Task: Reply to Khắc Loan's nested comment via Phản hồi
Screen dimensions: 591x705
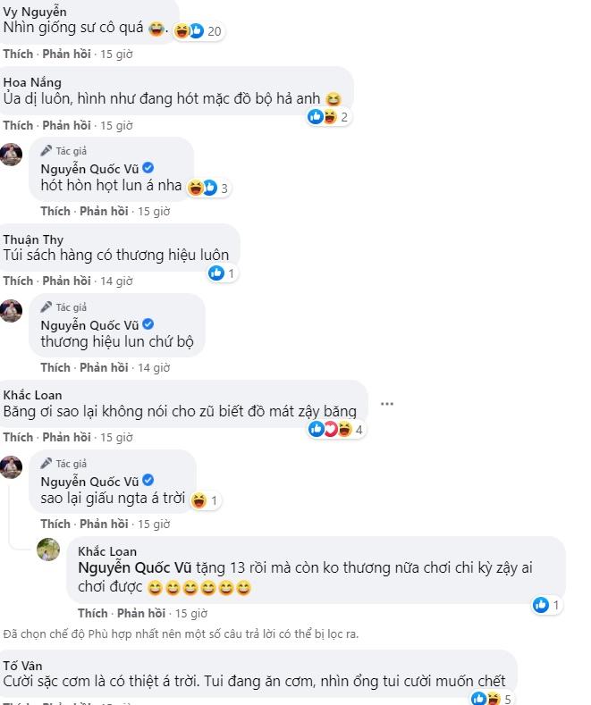Action: (x=141, y=613)
